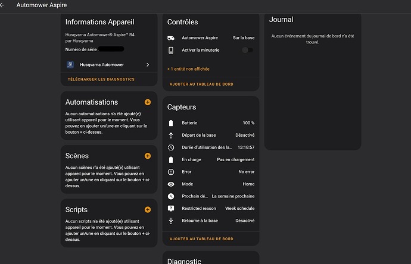Click the Diagnostic section heading
This screenshot has width=411, height=264.
click(184, 261)
